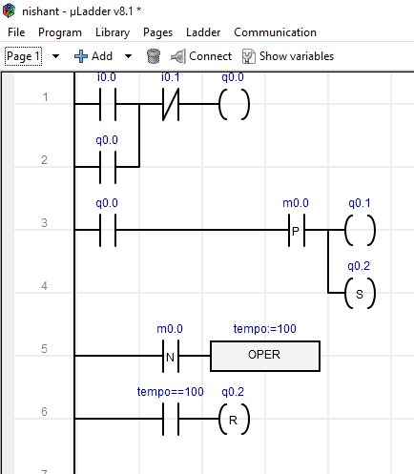Image resolution: width=414 pixels, height=474 pixels.
Task: Click rung number 1
Action: [45, 97]
